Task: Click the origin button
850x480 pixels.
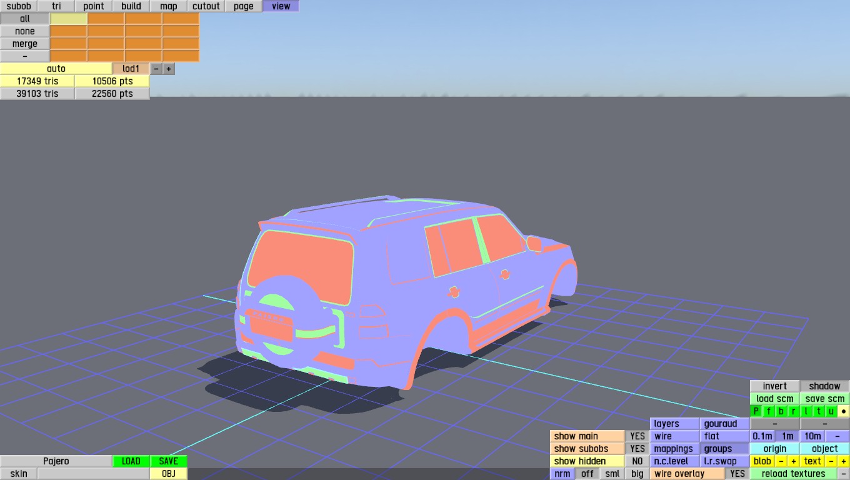Action: 775,449
